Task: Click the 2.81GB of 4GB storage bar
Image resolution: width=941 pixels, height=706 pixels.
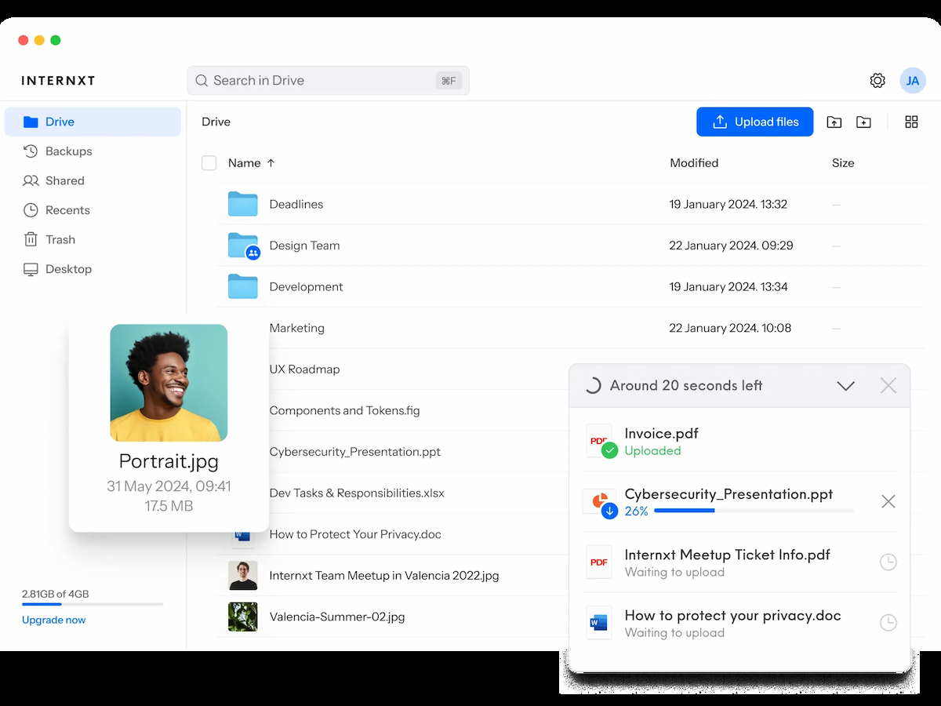Action: 93,604
